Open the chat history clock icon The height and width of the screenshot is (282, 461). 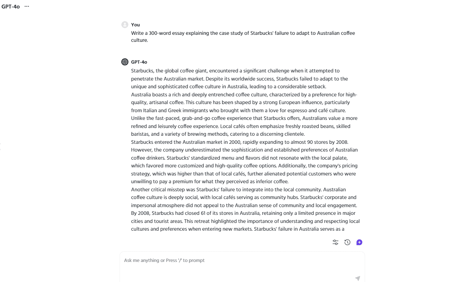pyautogui.click(x=347, y=242)
